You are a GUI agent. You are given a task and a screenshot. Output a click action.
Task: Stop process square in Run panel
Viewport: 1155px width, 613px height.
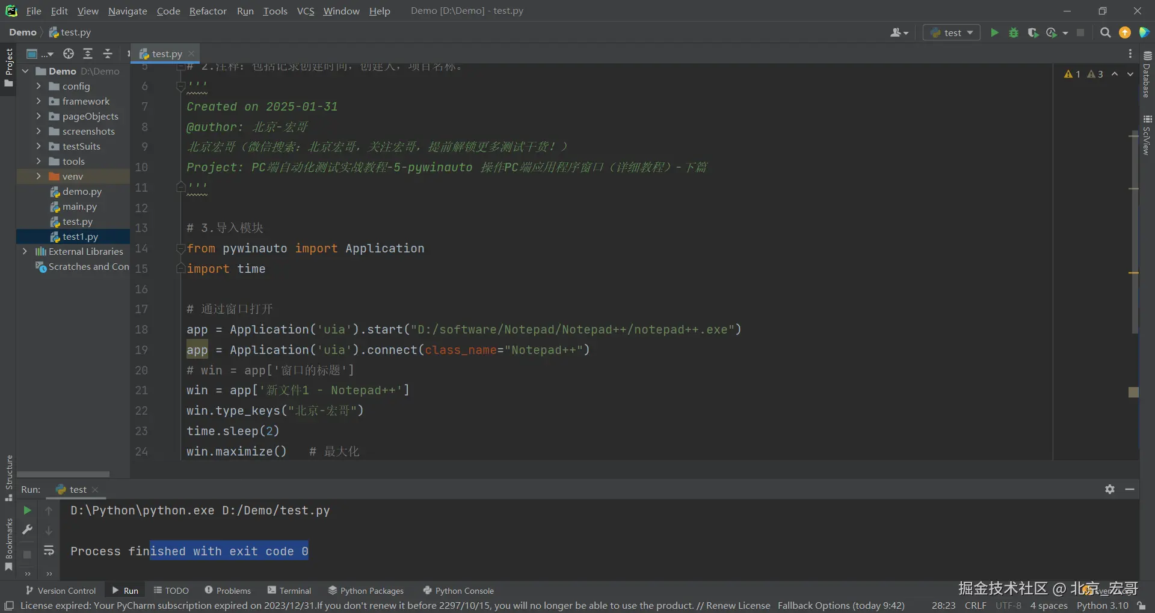coord(27,555)
